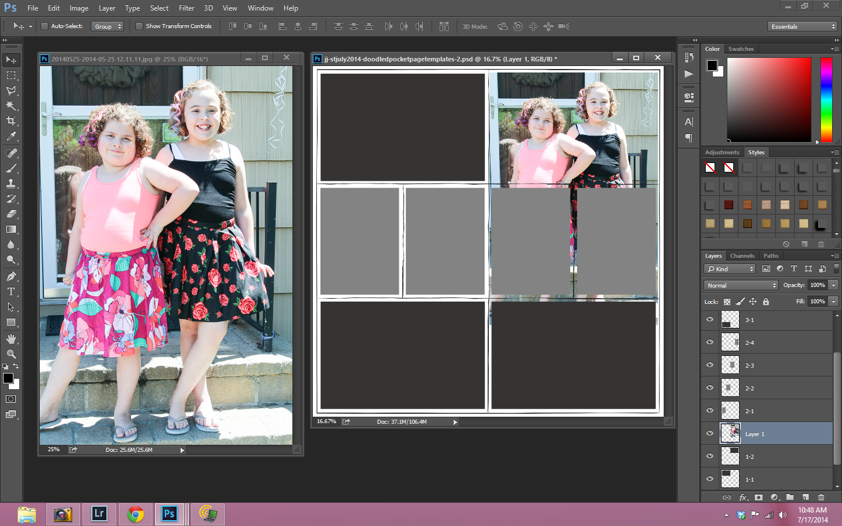This screenshot has height=526, width=842.
Task: Open the layer Kind filter dropdown
Action: click(x=730, y=269)
